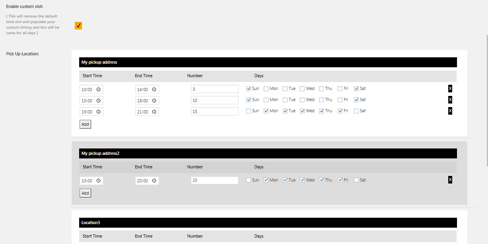Viewport: 488px width, 244px height.
Task: Open time picker clock for 20:00 end time
Action: point(154,181)
